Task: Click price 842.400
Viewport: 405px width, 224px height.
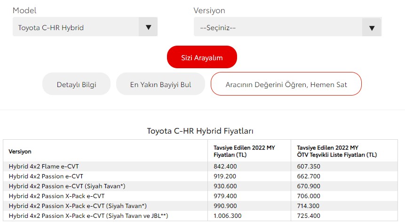Action: click(225, 167)
